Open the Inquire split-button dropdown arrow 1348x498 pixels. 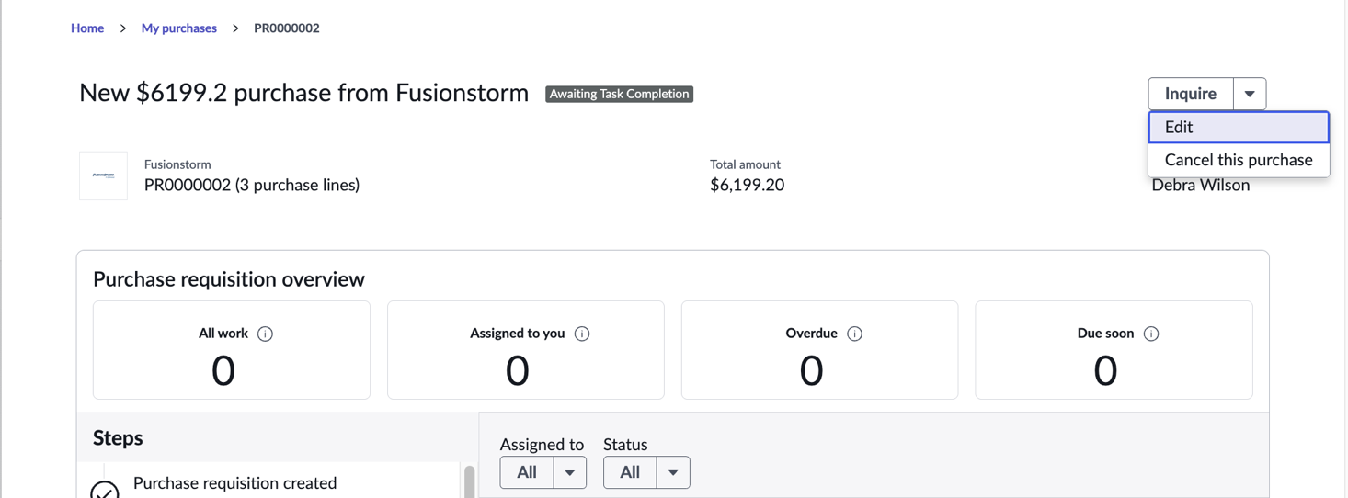(x=1250, y=94)
